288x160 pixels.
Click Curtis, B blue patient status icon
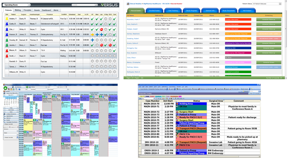pyautogui.click(x=7, y=24)
